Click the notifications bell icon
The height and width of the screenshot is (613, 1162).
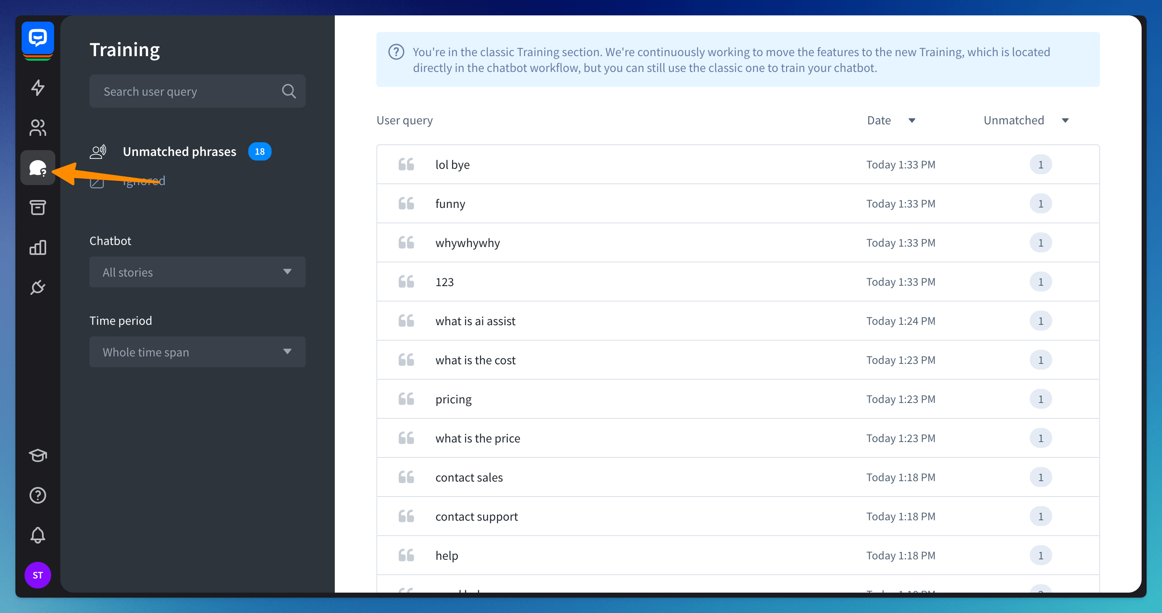coord(38,535)
